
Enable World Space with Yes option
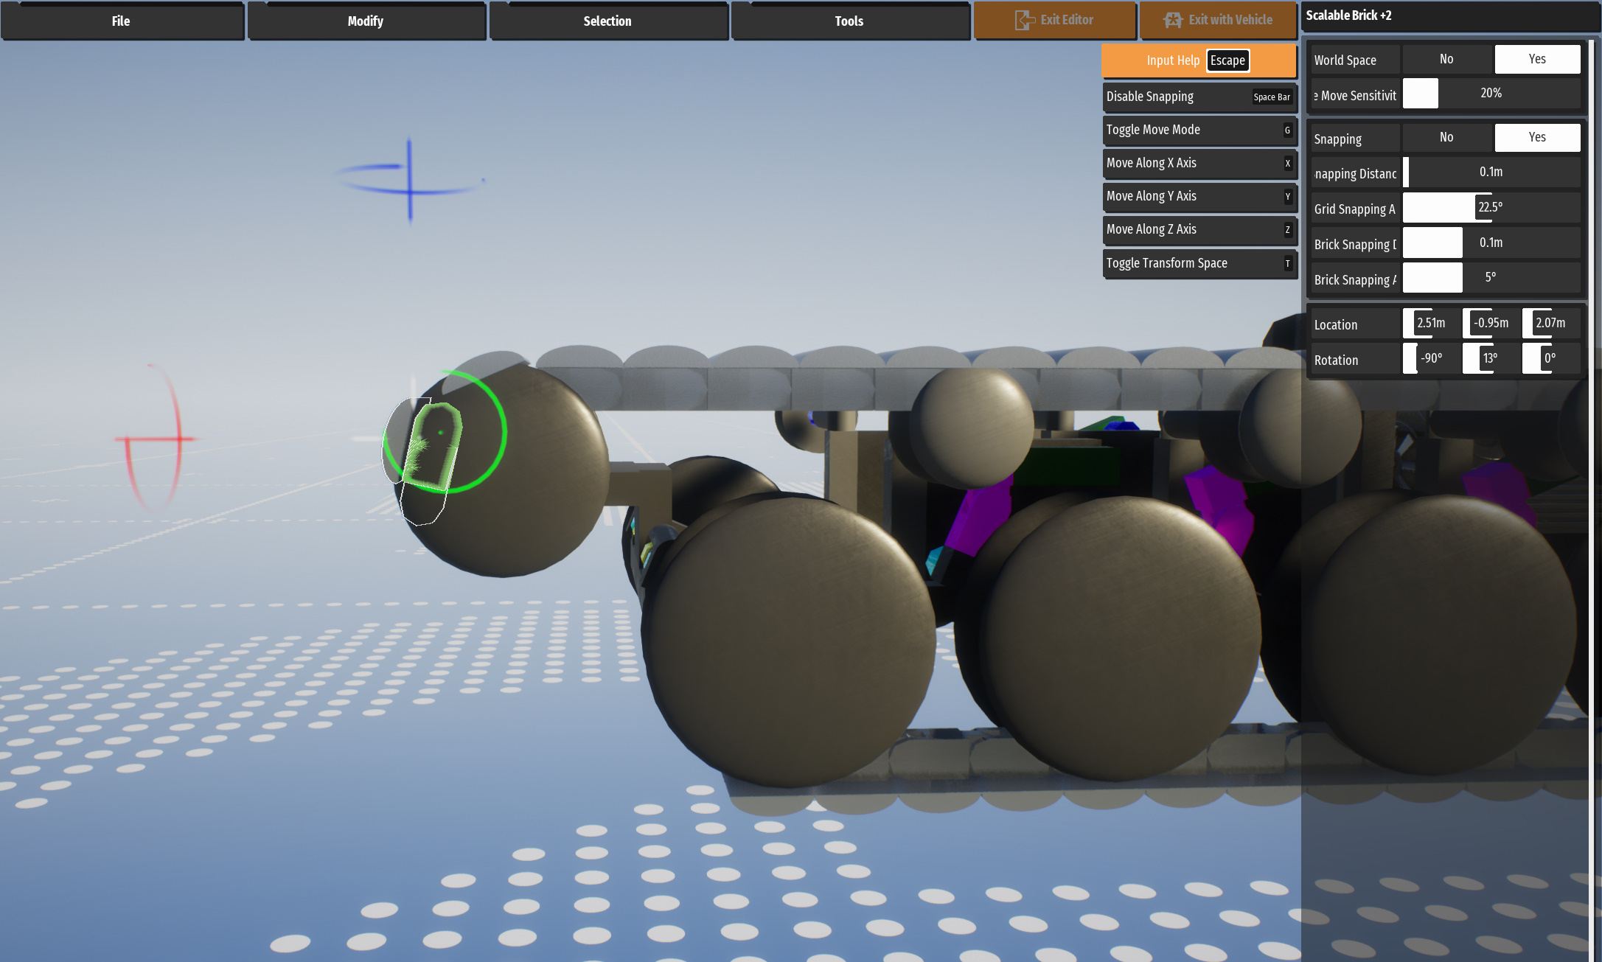pyautogui.click(x=1537, y=59)
